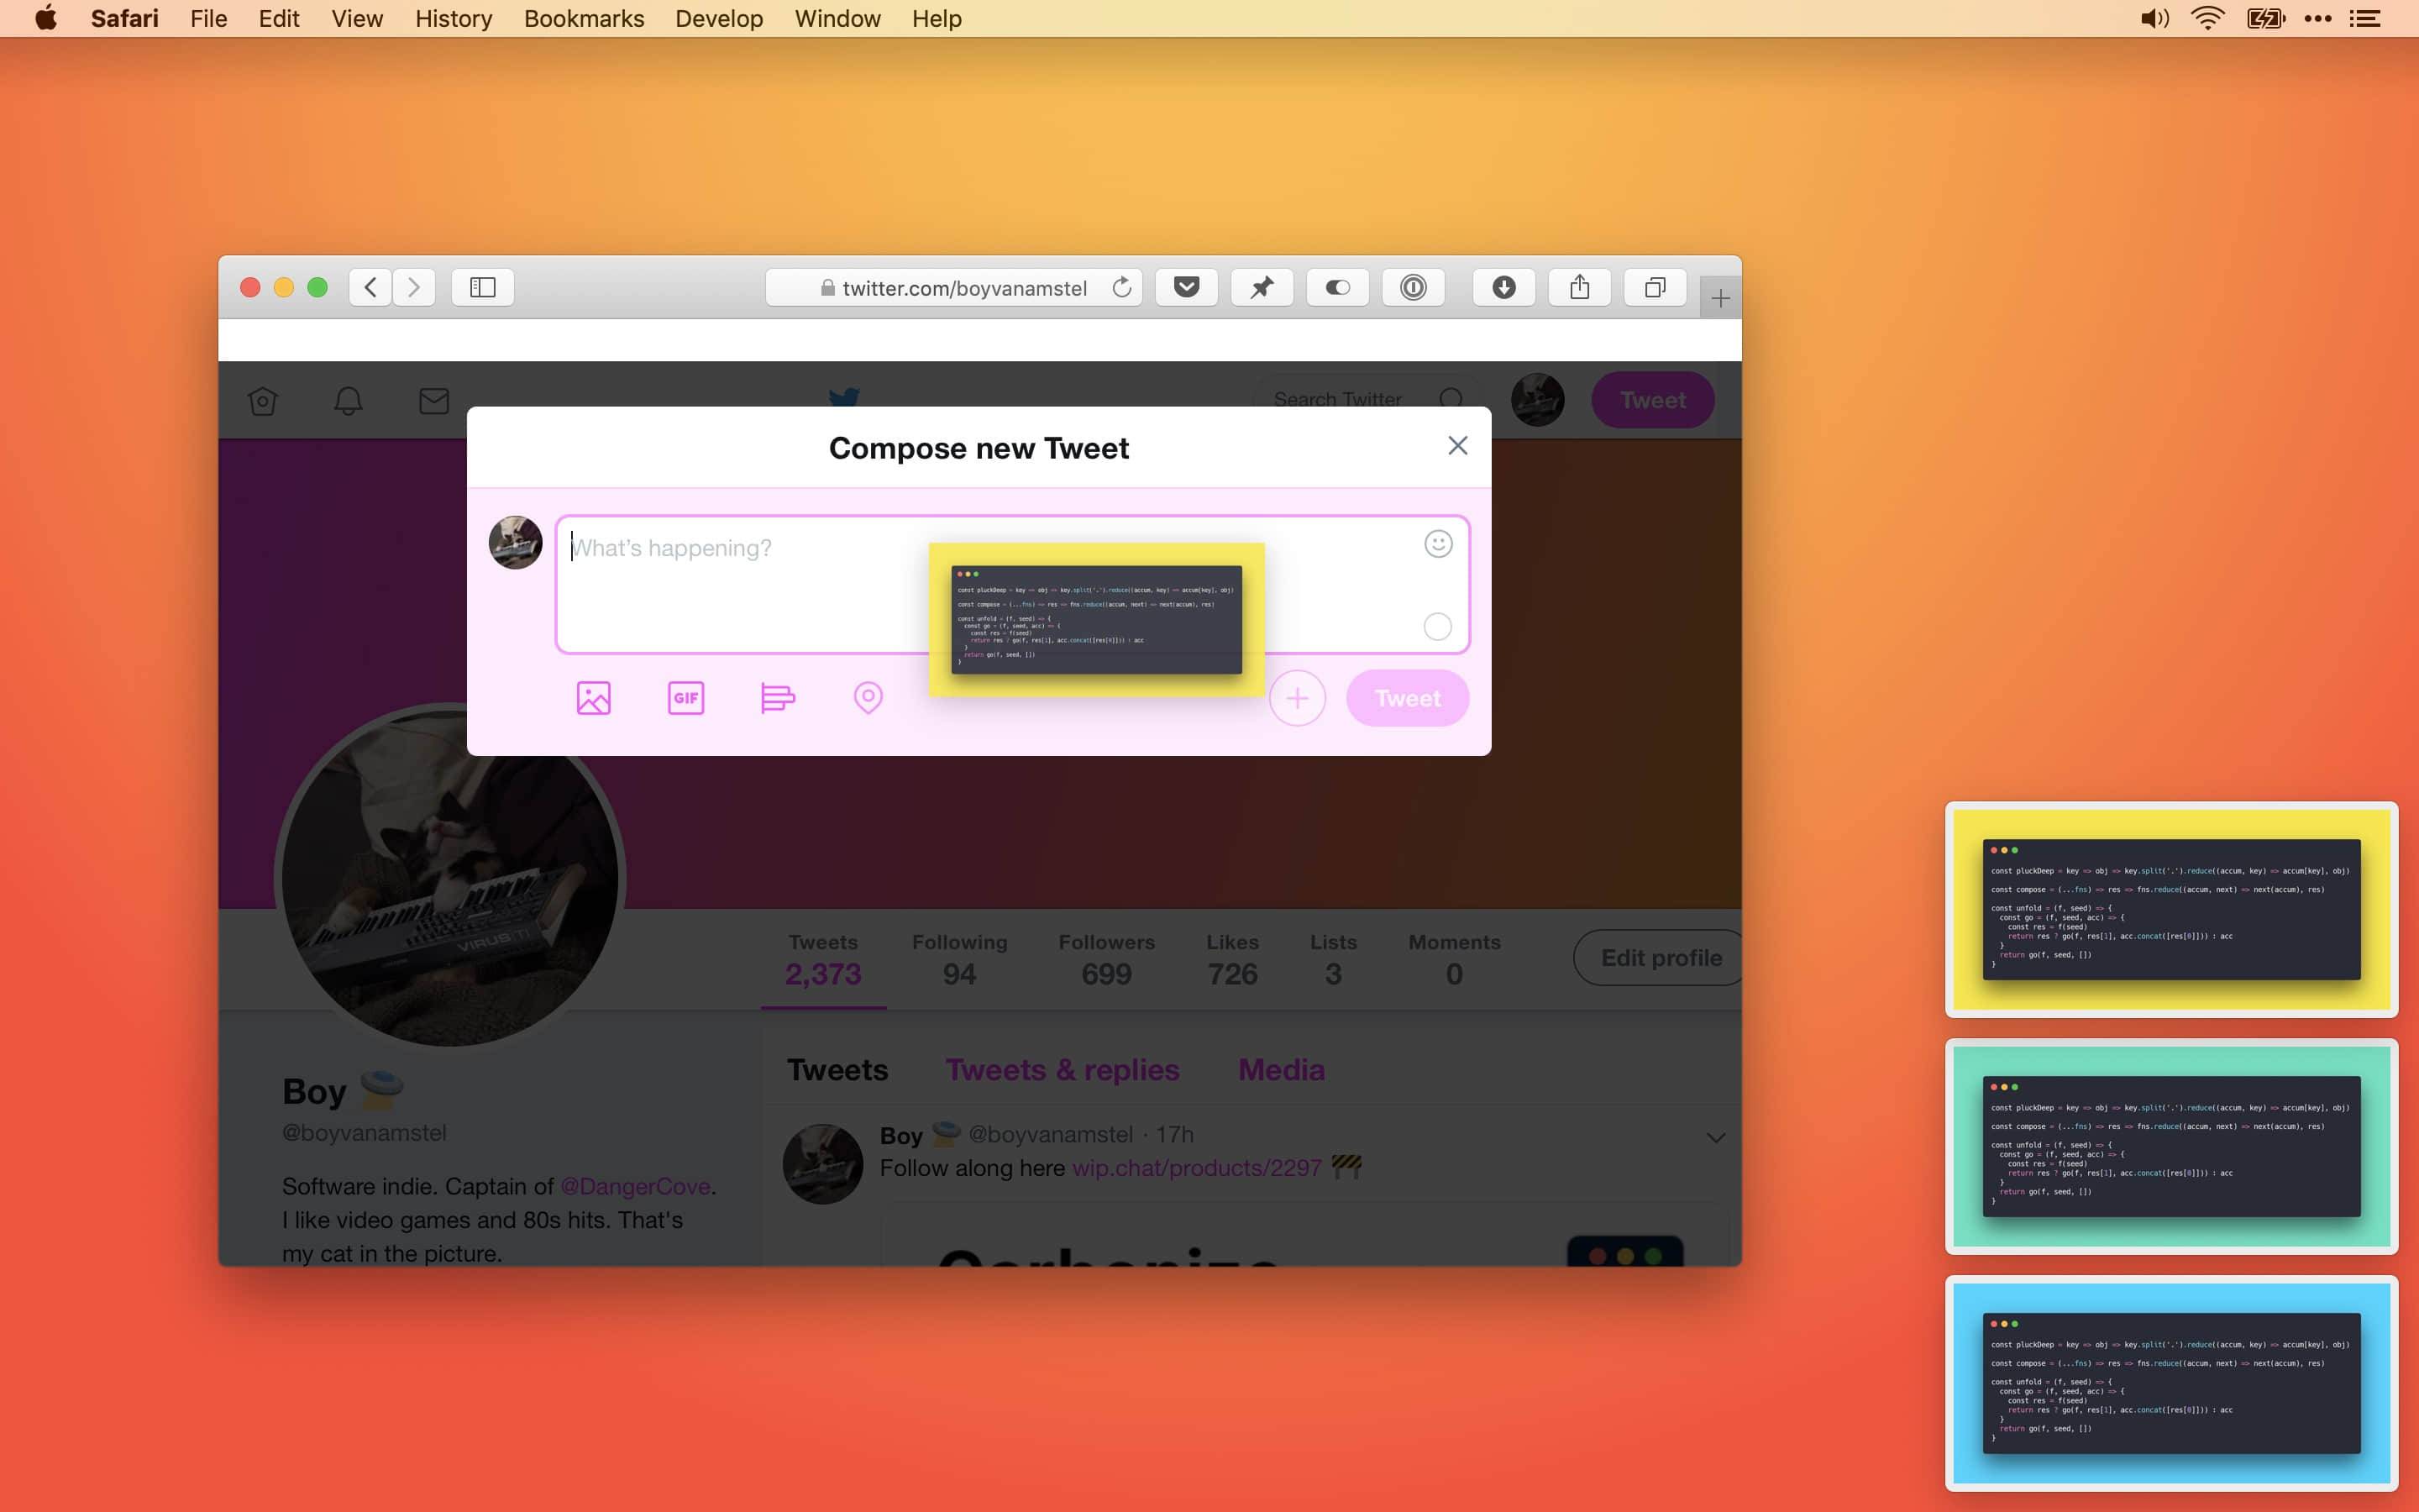Select the yellow code screenshot thumbnail
The height and width of the screenshot is (1512, 2419).
click(x=2171, y=909)
